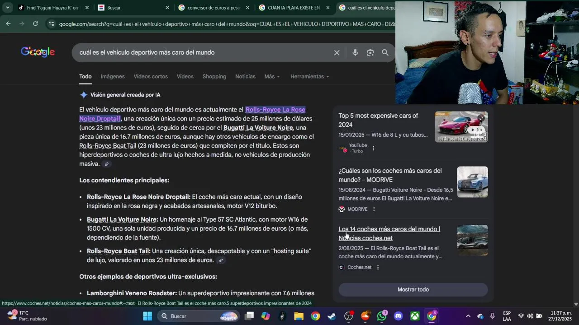Open Discord from the taskbar
Screen dimensions: 579x325
398,316
